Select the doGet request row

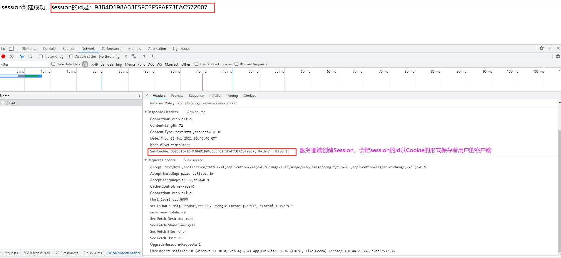(71, 103)
